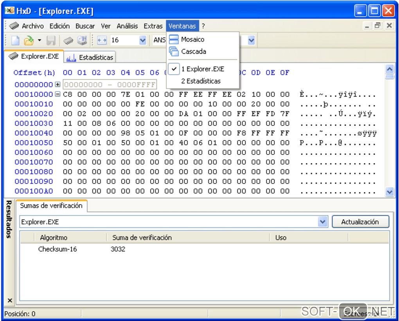Close the Resultados panel with X
Screen dimensions: 399x321
click(x=10, y=300)
